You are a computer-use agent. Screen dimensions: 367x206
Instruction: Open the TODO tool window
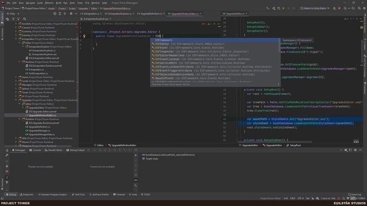[x=146, y=195]
